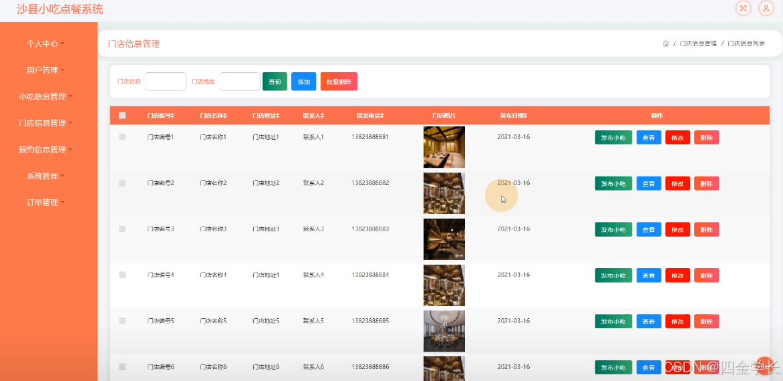Viewport: 783px width, 381px height.
Task: Click the 沙县小吃点餐系统 title
Action: pyautogui.click(x=60, y=9)
